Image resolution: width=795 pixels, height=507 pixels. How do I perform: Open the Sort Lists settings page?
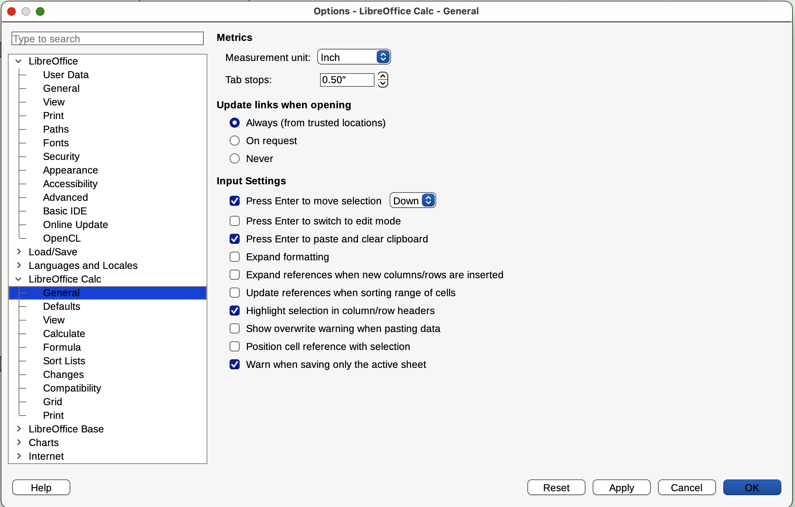click(x=64, y=361)
